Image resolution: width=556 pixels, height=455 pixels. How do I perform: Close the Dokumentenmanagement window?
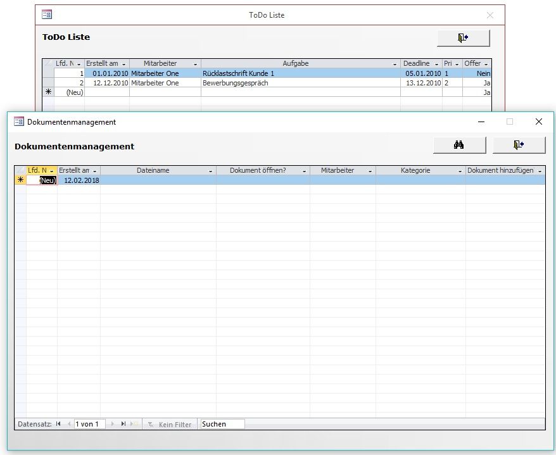pyautogui.click(x=539, y=122)
